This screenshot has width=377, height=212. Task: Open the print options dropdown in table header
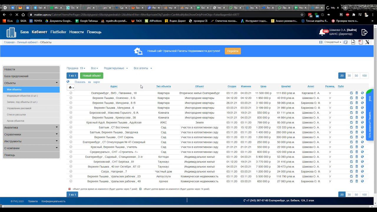[71, 87]
